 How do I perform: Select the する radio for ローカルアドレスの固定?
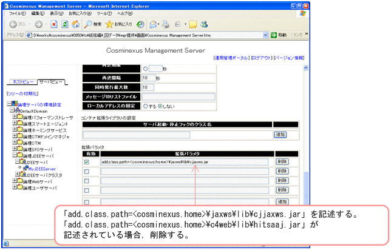[x=145, y=107]
